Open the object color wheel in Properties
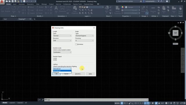 122,7
